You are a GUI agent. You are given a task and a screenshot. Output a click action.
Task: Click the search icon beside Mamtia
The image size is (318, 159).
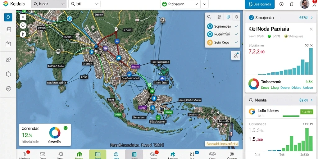[x=251, y=100]
